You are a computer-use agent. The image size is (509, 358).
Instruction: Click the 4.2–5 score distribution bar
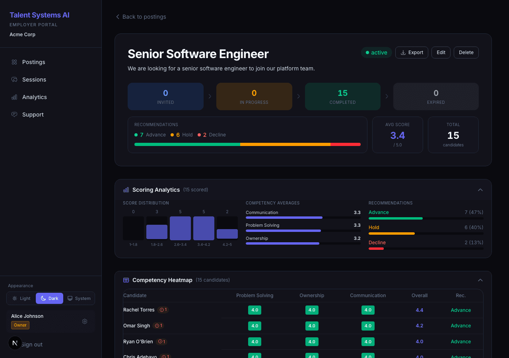227,234
